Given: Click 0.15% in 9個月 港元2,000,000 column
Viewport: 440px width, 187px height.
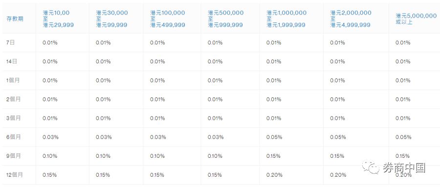Looking at the screenshot, I should point(337,156).
